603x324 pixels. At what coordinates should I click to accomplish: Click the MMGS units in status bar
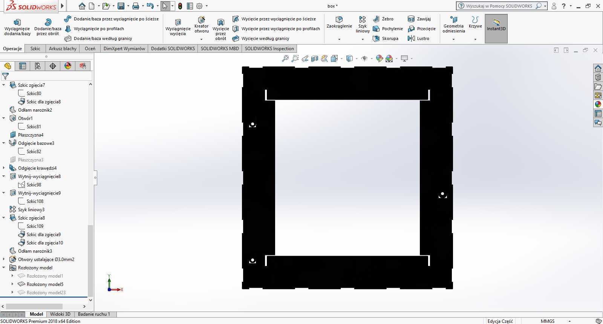pyautogui.click(x=548, y=321)
